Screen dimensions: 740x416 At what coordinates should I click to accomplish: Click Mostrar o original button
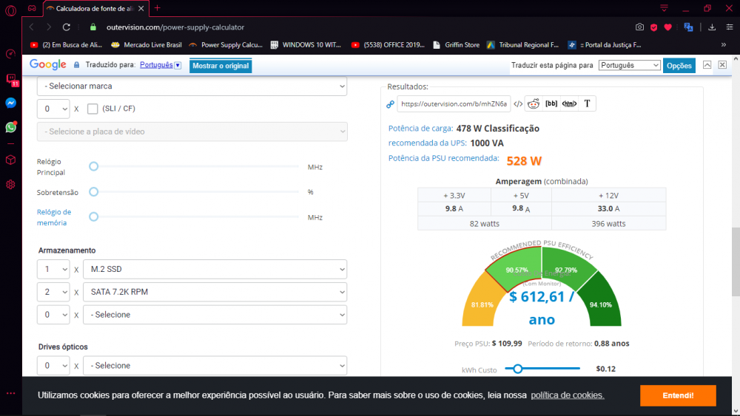click(x=221, y=66)
